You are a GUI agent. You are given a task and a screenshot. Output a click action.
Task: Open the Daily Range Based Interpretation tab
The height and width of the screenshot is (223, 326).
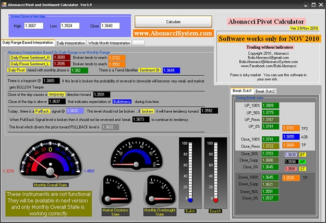(28, 42)
